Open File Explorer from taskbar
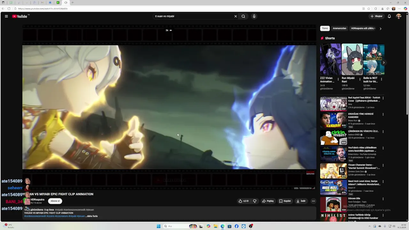Image resolution: width=409 pixels, height=230 pixels. point(216,226)
